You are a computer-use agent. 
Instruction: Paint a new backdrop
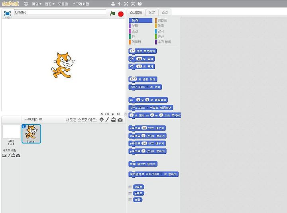click(9, 156)
